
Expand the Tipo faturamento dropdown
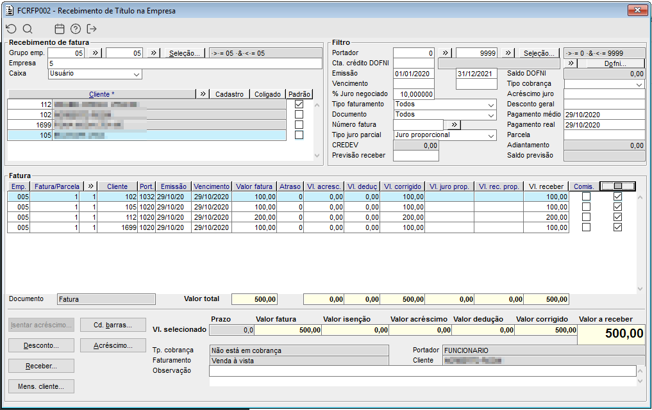coord(491,104)
